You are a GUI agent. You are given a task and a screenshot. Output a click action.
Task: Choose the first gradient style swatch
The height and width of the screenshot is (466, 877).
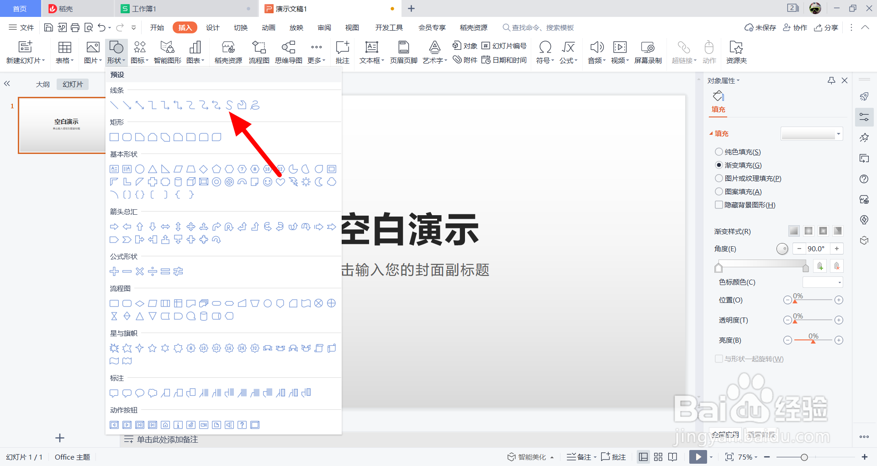point(794,231)
